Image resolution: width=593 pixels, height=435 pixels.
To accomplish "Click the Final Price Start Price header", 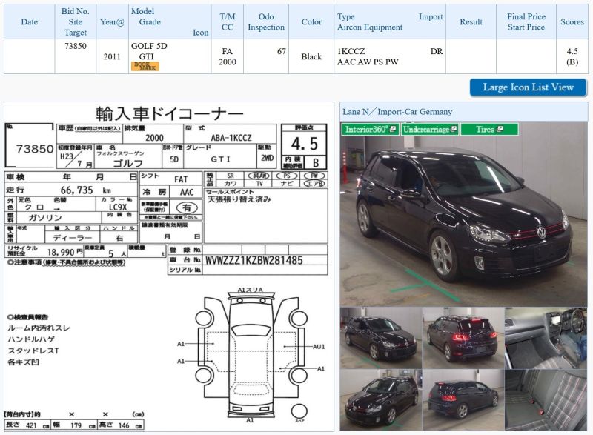I will 526,22.
